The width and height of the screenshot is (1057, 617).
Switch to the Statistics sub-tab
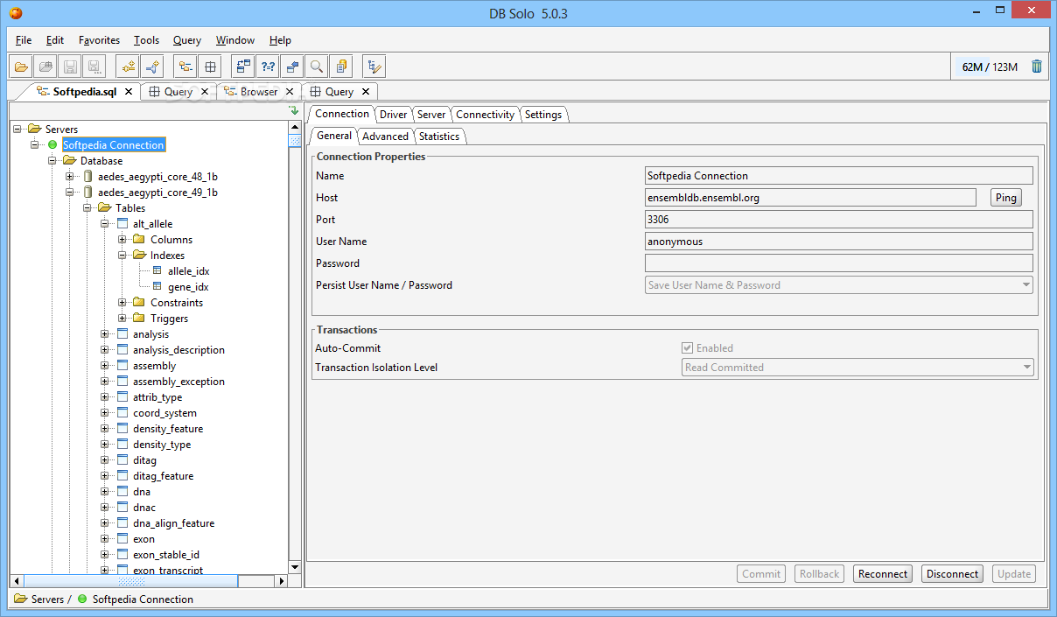pos(439,137)
